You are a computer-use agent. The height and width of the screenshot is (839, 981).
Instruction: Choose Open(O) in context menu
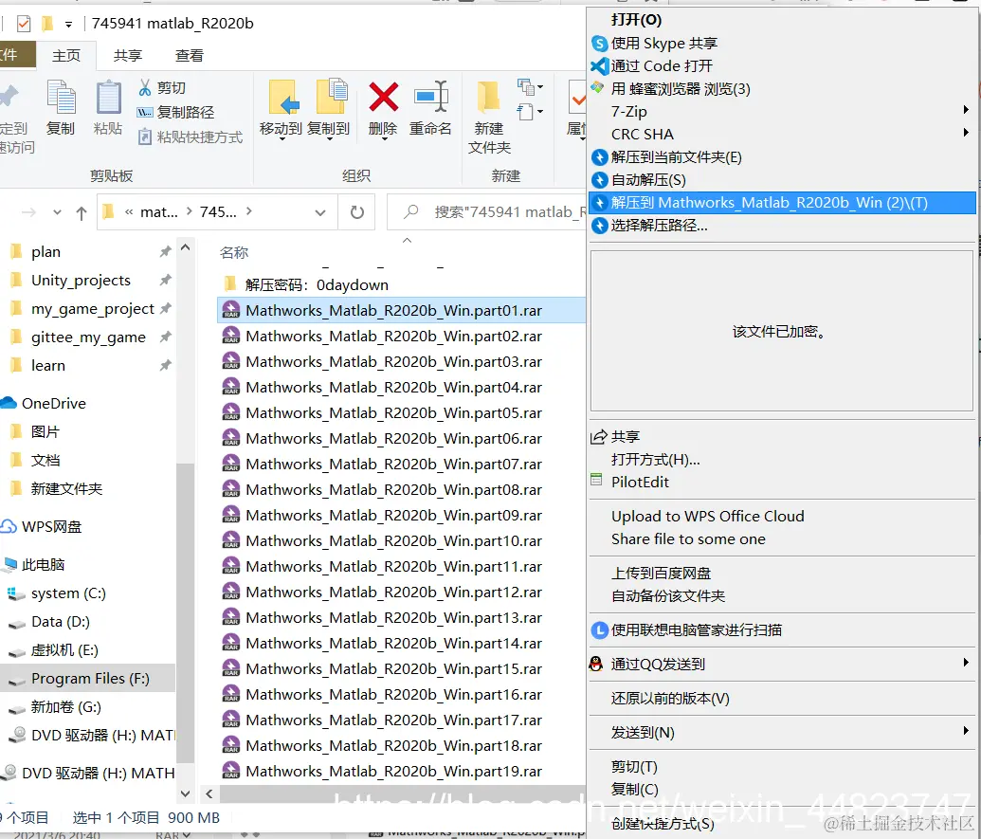pos(636,20)
